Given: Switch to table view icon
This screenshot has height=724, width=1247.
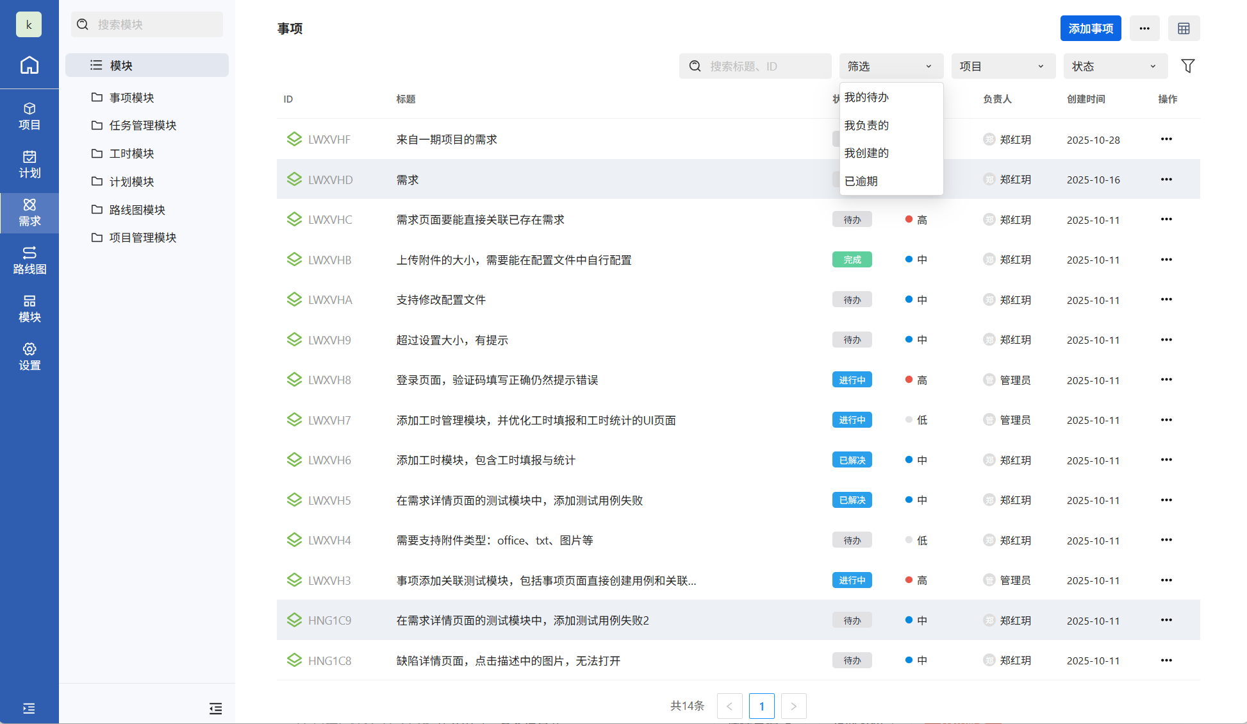Looking at the screenshot, I should (1184, 28).
